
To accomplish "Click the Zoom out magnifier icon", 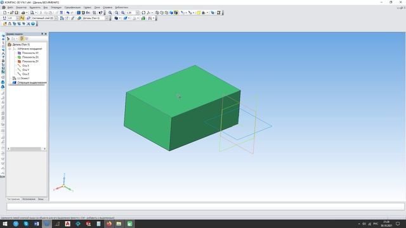I will [117, 13].
